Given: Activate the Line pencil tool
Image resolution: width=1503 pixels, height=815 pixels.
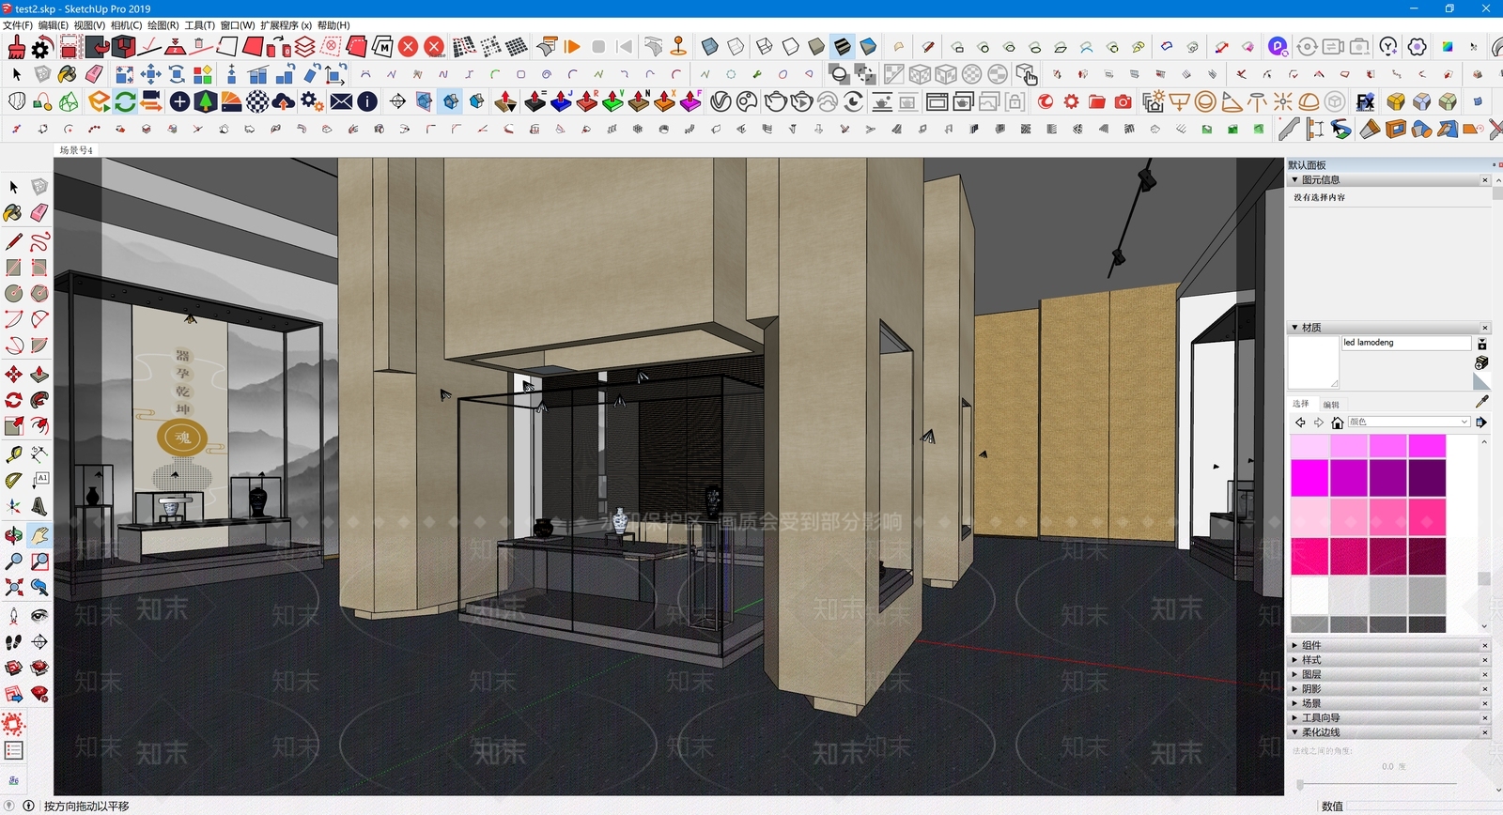Looking at the screenshot, I should [13, 242].
